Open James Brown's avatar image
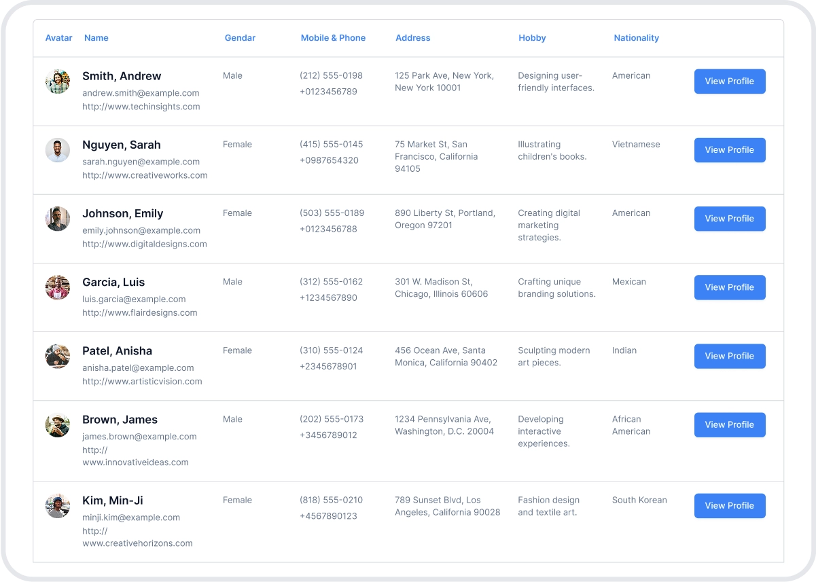This screenshot has height=582, width=816. point(58,424)
